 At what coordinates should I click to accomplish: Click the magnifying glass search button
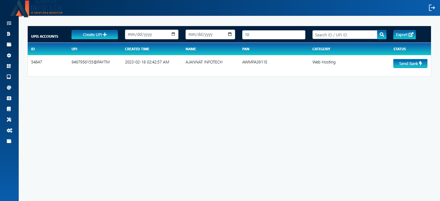tap(382, 35)
